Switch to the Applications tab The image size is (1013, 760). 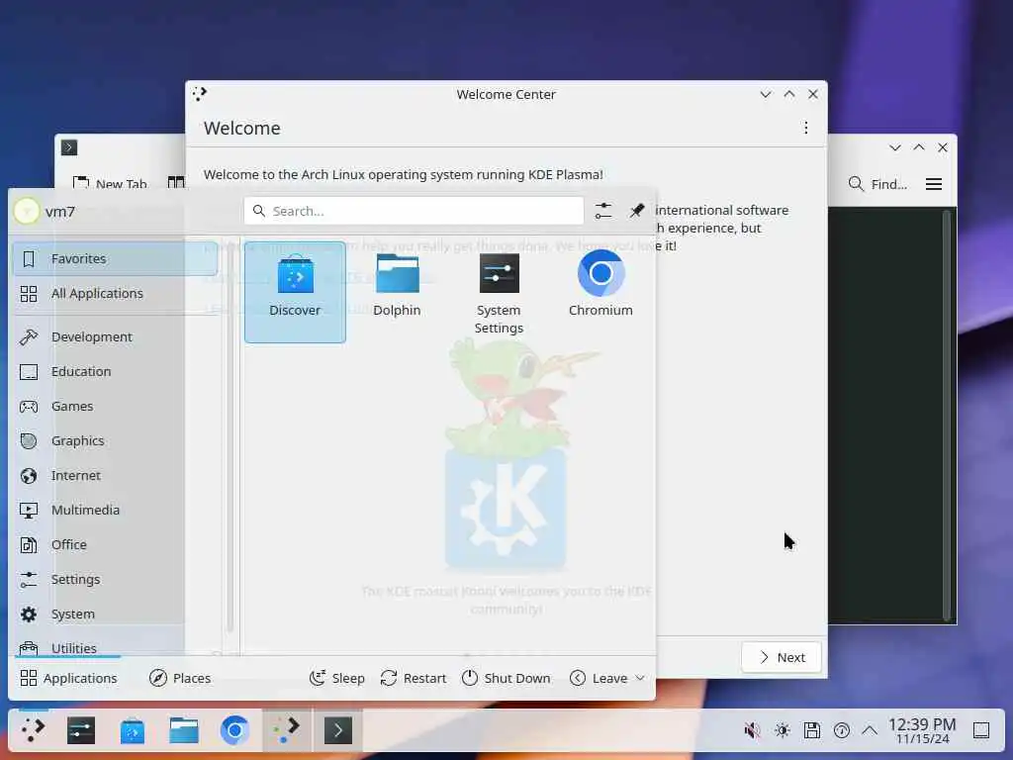68,678
